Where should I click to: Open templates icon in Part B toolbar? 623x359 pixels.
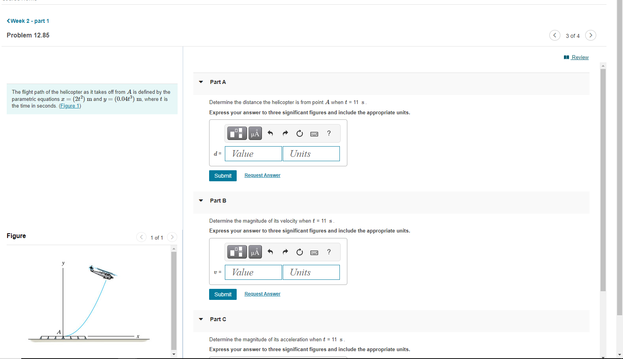pos(237,252)
